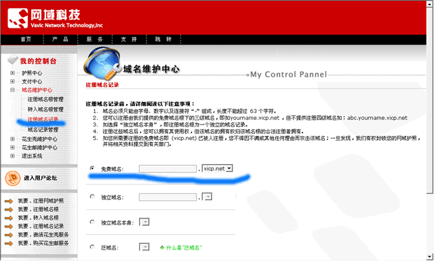Image resolution: width=434 pixels, height=261 pixels.
Task: Click the 独立域名 name input field
Action: click(167, 197)
